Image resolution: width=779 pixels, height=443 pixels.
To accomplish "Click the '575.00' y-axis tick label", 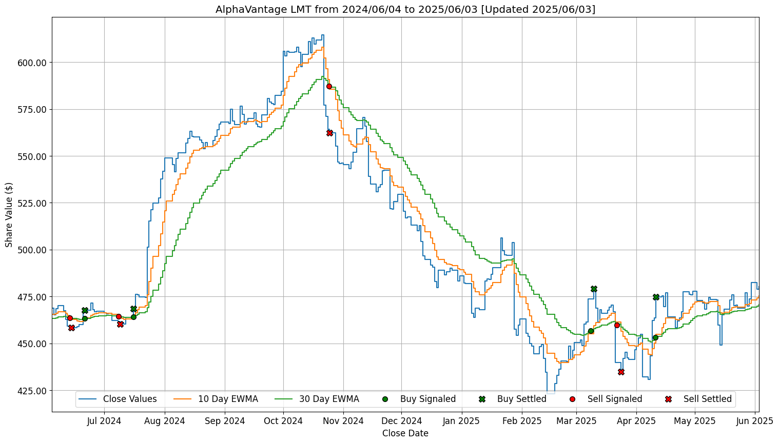I will point(32,110).
